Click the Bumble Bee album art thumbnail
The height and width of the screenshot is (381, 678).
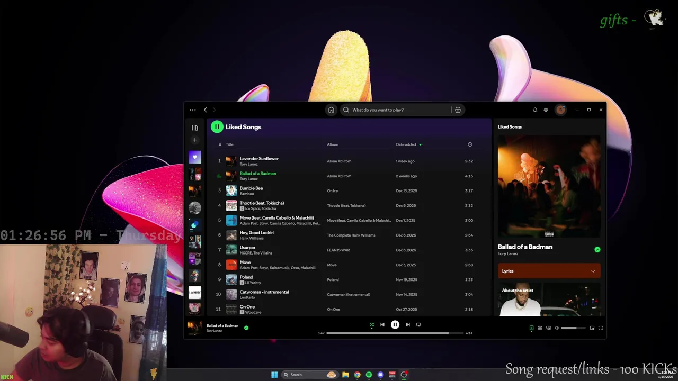point(231,190)
